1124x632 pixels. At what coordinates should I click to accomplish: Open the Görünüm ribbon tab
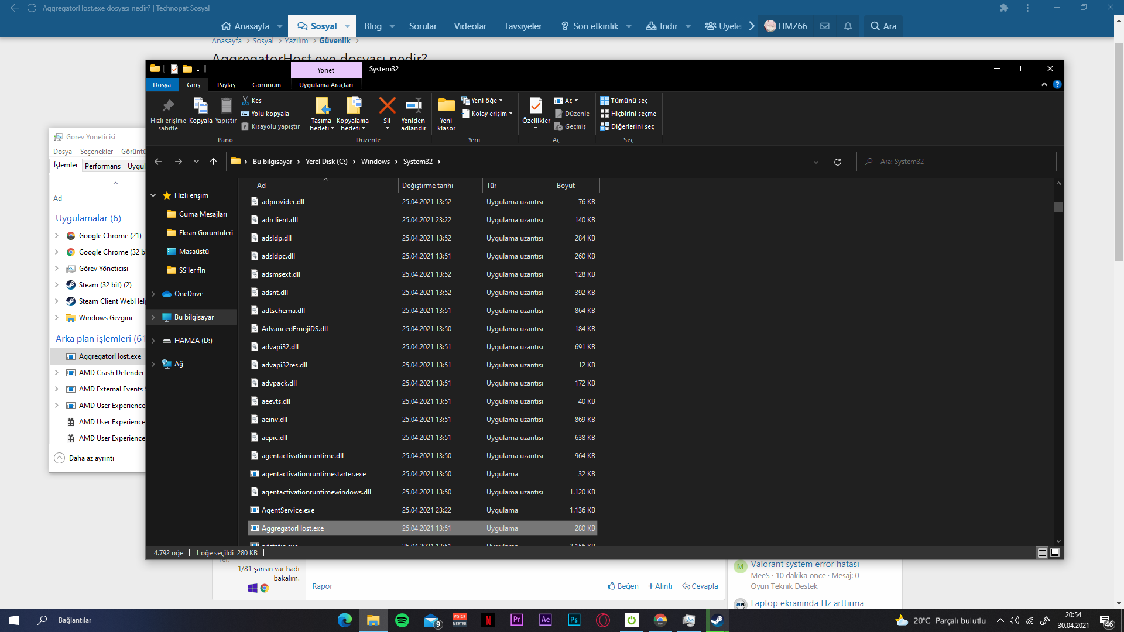tap(266, 85)
